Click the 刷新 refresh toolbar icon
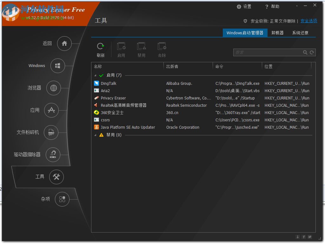The image size is (325, 244). 101,49
